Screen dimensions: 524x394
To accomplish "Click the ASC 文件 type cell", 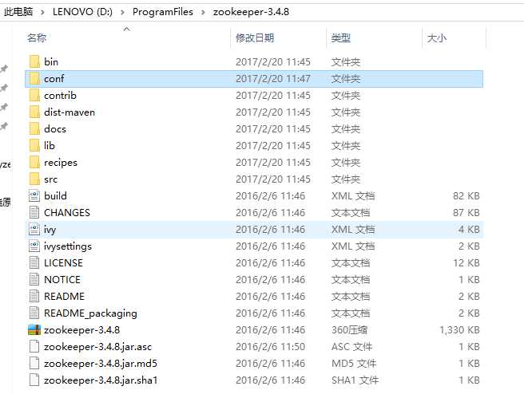I will (x=351, y=347).
